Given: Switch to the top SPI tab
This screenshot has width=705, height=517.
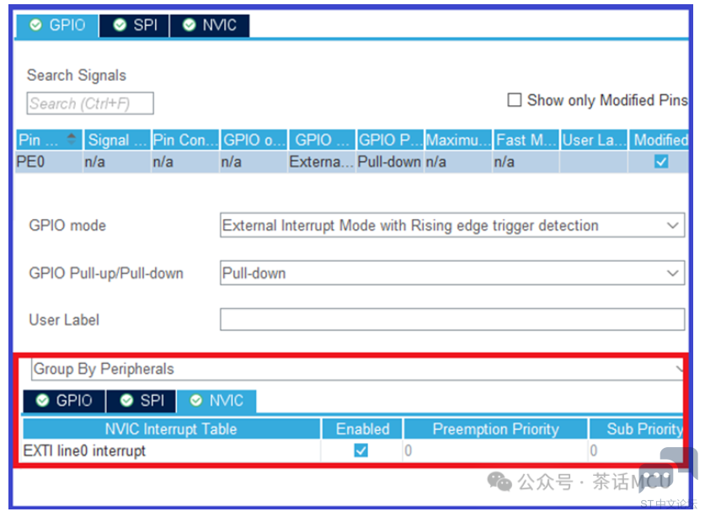Looking at the screenshot, I should point(135,25).
